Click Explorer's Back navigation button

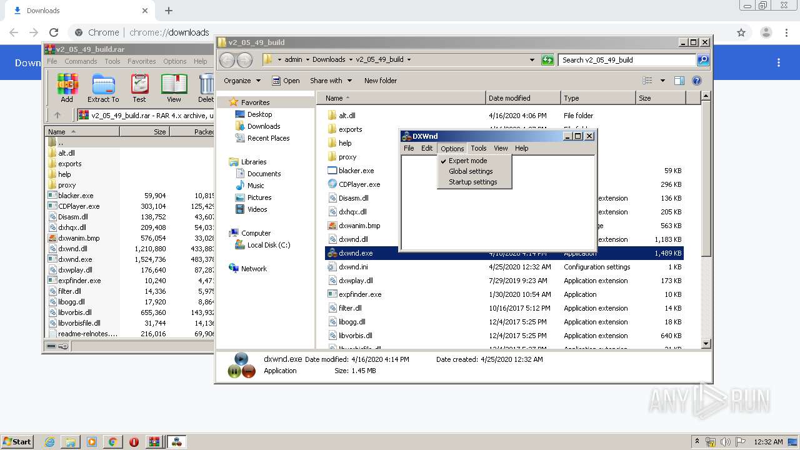[x=227, y=60]
